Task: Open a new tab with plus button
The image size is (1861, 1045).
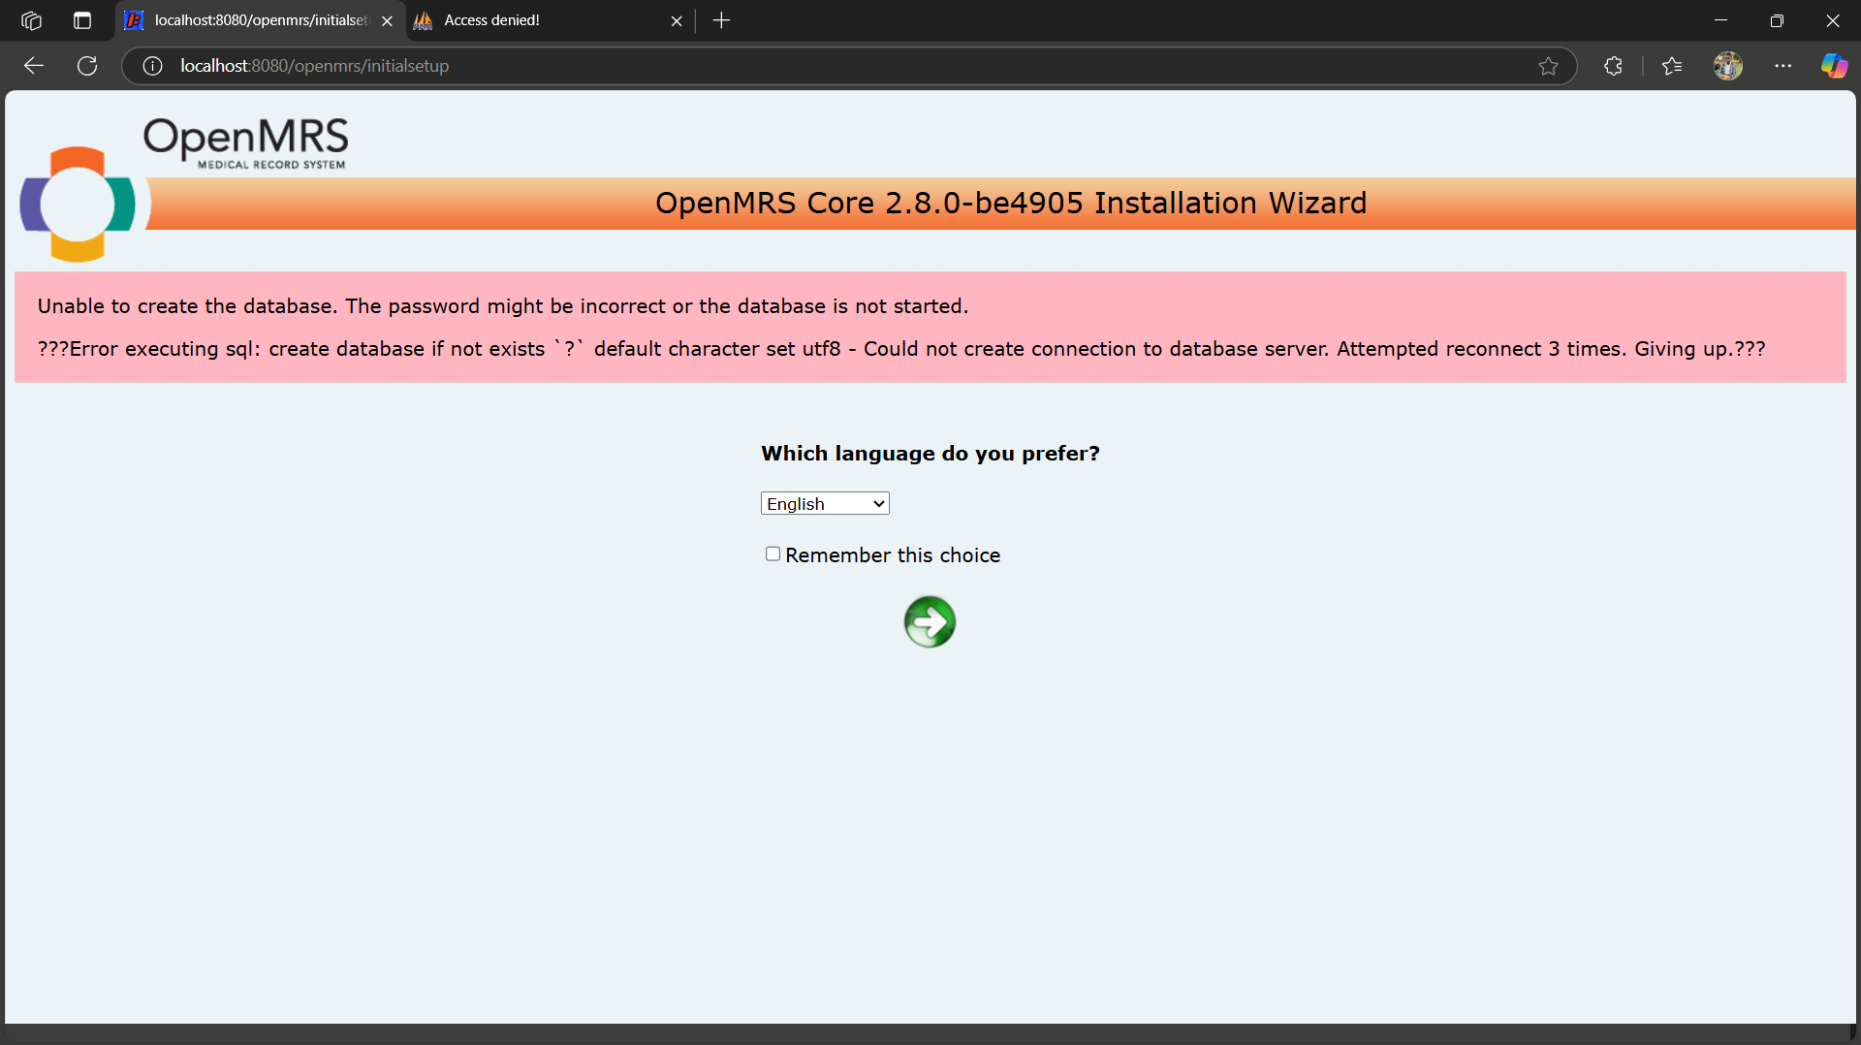Action: [721, 20]
